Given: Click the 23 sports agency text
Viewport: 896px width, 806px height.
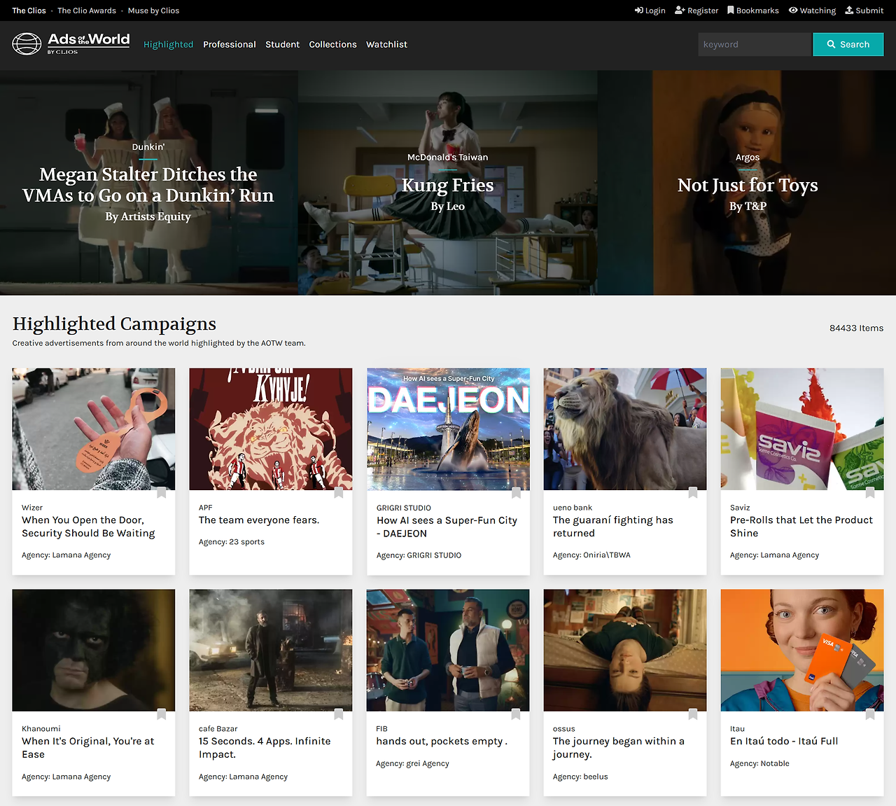Looking at the screenshot, I should [x=246, y=542].
